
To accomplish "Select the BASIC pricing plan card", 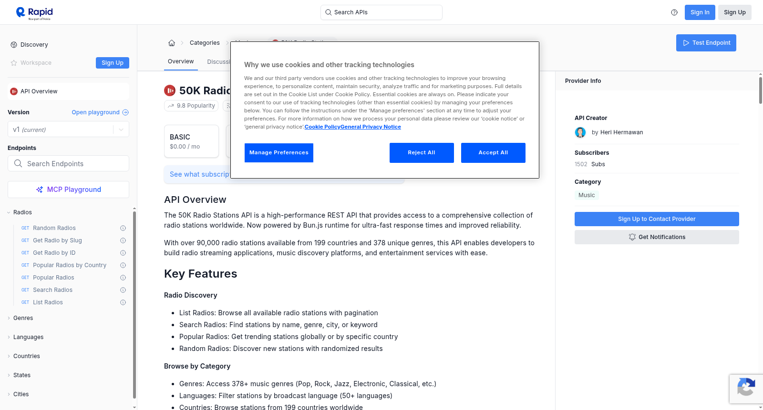I will pyautogui.click(x=191, y=141).
